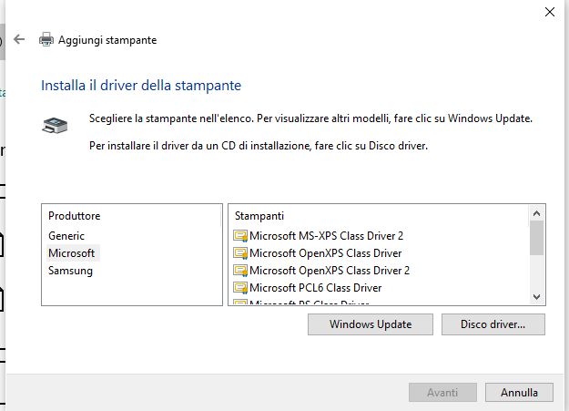
Task: Click the Stampanti list down arrow
Action: pyautogui.click(x=537, y=297)
